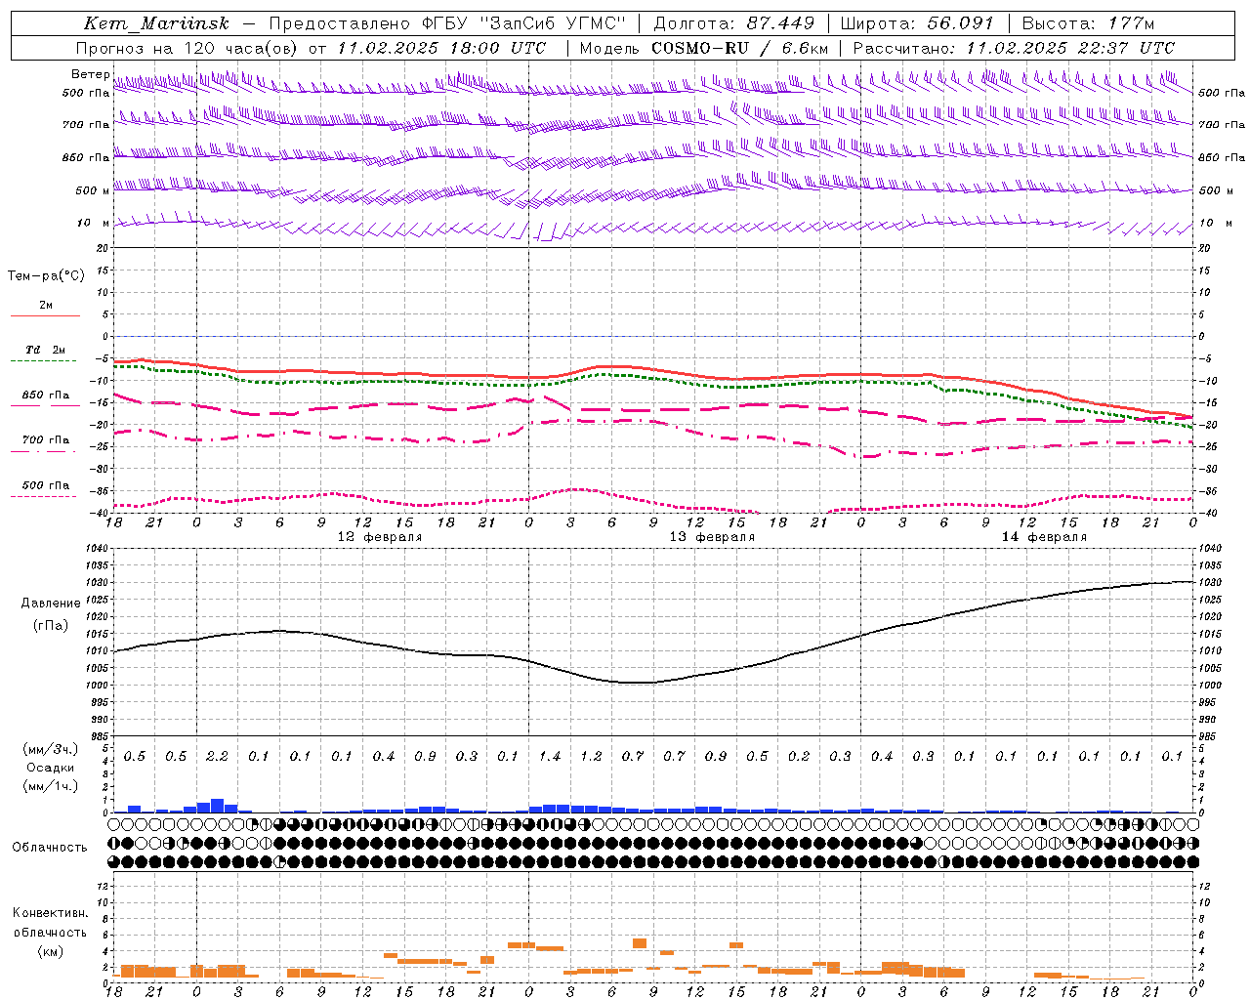Click the dashed pink line sample under '500 гПа' legend
1250x1000 pixels.
45,496
